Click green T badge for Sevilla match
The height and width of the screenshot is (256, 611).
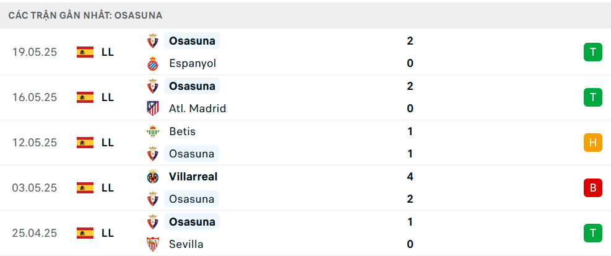click(x=592, y=233)
